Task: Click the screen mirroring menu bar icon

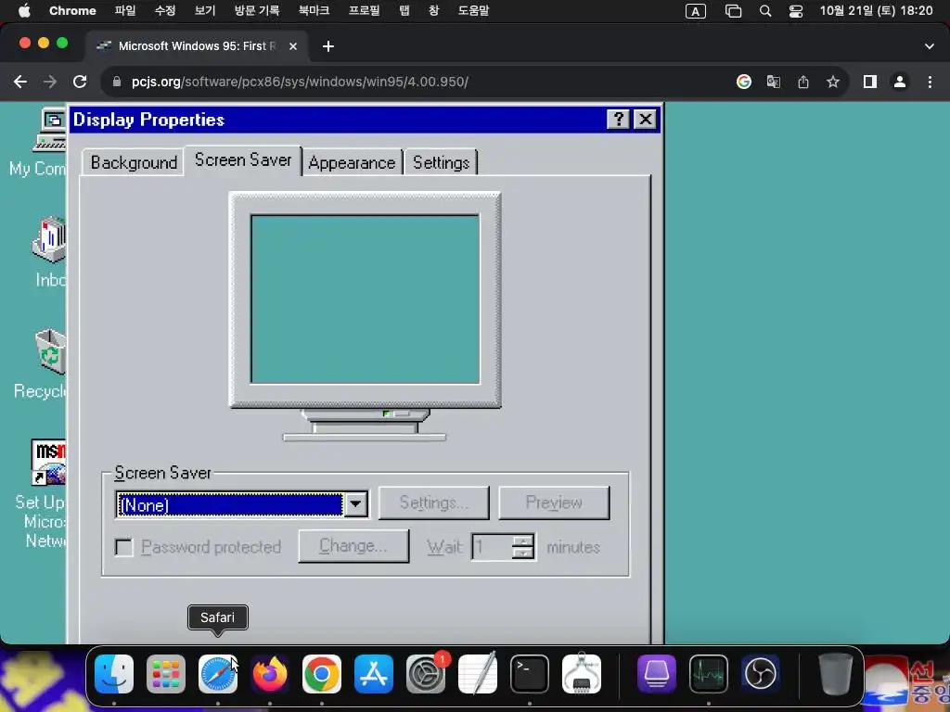Action: click(733, 11)
